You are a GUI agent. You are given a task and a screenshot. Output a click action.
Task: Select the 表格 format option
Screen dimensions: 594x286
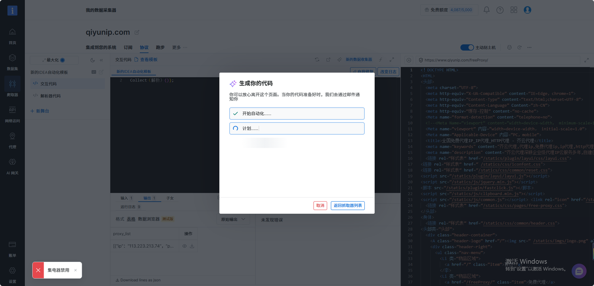pos(131,219)
